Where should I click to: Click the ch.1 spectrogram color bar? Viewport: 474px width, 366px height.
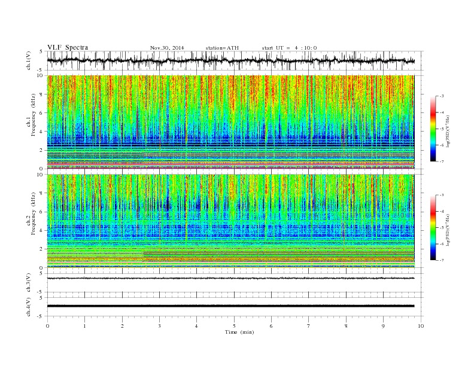433,129
